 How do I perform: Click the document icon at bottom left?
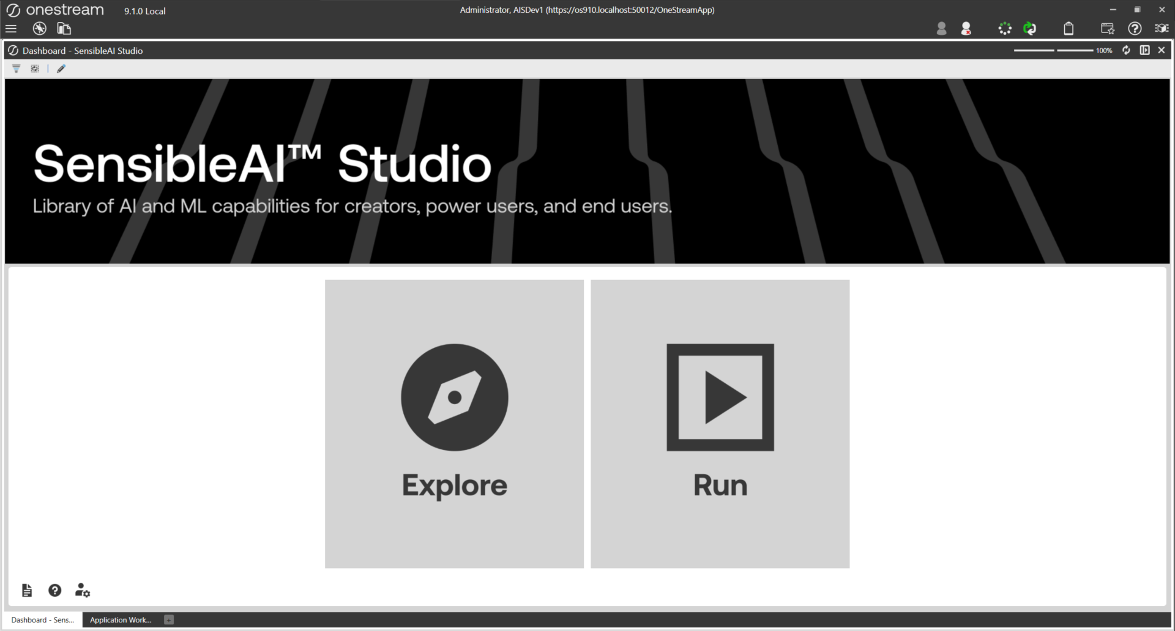coord(27,590)
